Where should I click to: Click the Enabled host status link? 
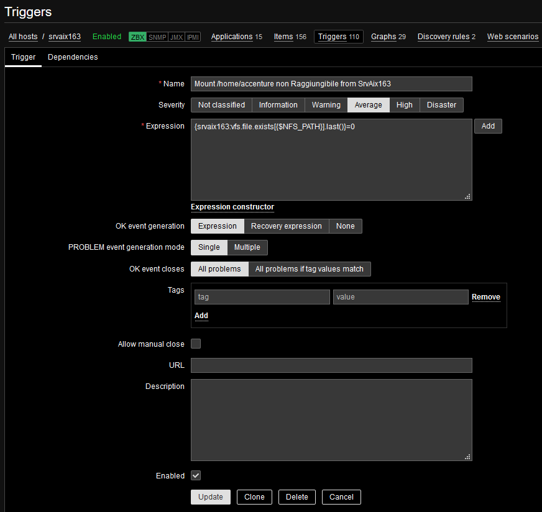pyautogui.click(x=107, y=37)
